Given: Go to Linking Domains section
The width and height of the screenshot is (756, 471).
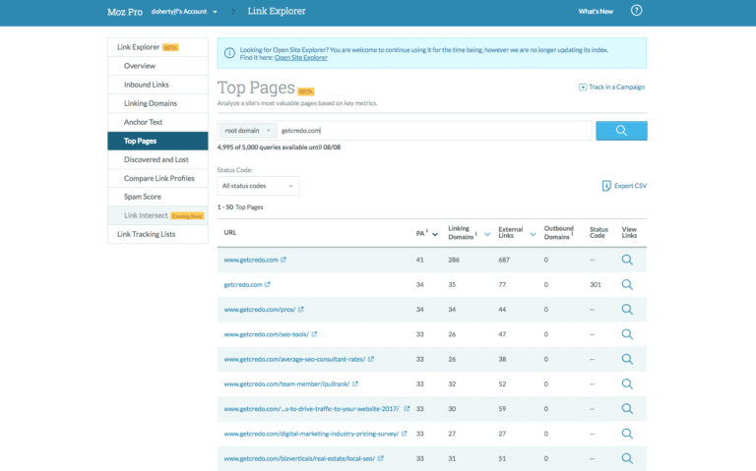Looking at the screenshot, I should 157,103.
